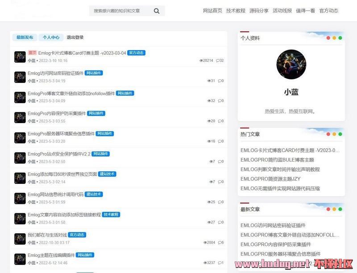The width and height of the screenshot is (357, 273).
Task: Open EMLOG无需插件实现网站源代码压缩 in 热门文章
Action: pos(280,189)
